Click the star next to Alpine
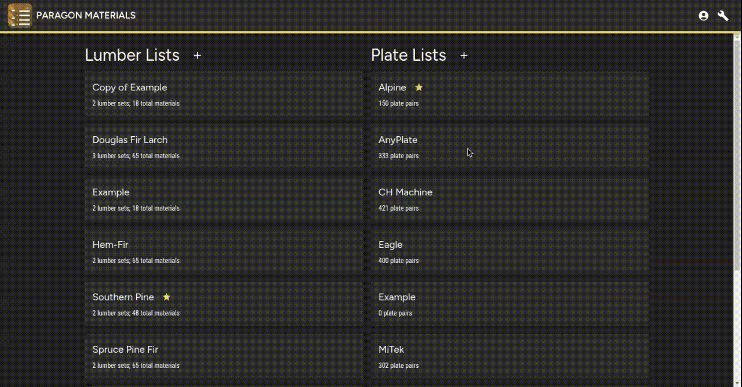The height and width of the screenshot is (387, 742). pyautogui.click(x=419, y=87)
